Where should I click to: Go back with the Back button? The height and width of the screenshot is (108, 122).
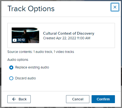tap(19, 99)
